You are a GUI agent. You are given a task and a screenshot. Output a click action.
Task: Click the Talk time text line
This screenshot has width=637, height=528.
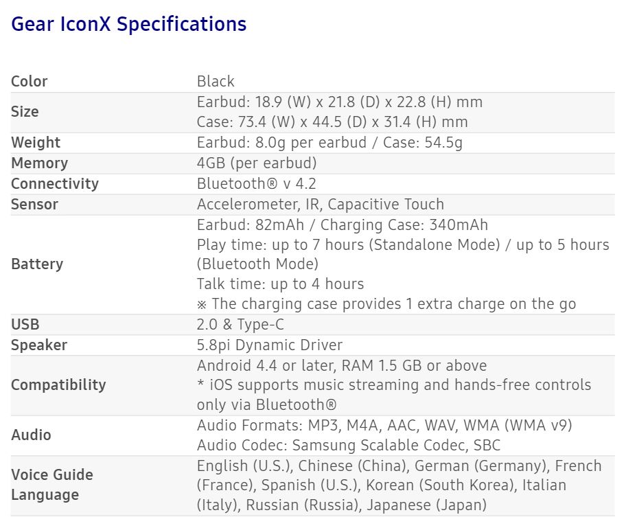(280, 284)
